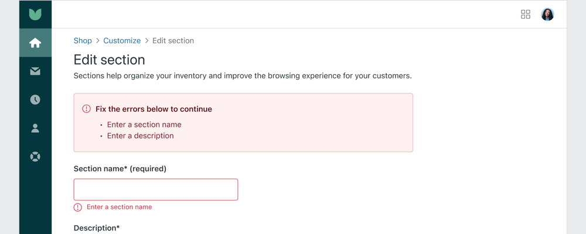Click the green leaf logo in sidebar
The height and width of the screenshot is (234, 586).
coord(35,14)
